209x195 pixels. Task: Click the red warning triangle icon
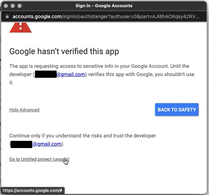coord(20,27)
